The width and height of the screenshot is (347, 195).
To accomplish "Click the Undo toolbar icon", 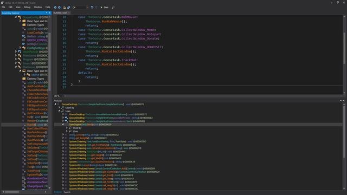I will 92,7.
